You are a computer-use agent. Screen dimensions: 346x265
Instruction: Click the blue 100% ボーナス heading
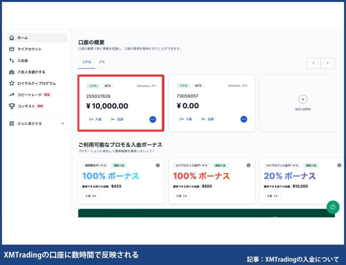pyautogui.click(x=111, y=176)
